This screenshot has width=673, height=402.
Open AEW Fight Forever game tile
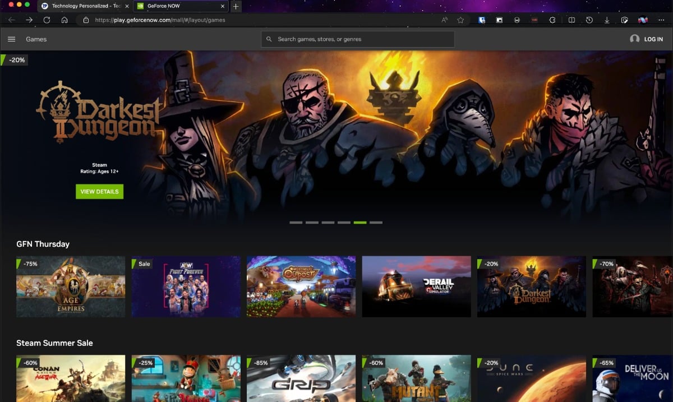click(x=186, y=287)
